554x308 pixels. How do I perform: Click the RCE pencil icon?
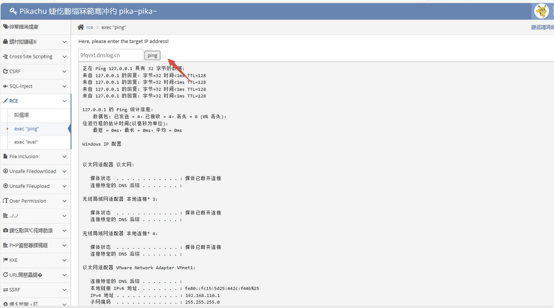pos(5,101)
